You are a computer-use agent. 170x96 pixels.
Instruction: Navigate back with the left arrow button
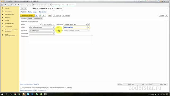(x=22, y=9)
